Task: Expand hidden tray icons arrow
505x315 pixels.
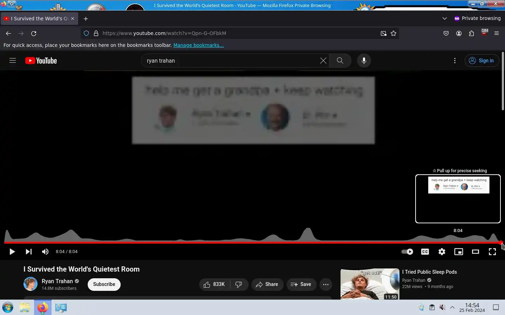Action: [x=452, y=307]
